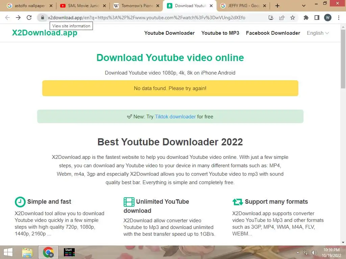Click the X2Download.app logo
The height and width of the screenshot is (259, 346).
(x=45, y=33)
